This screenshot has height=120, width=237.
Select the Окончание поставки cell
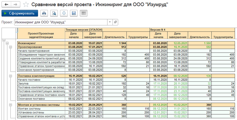41,99
